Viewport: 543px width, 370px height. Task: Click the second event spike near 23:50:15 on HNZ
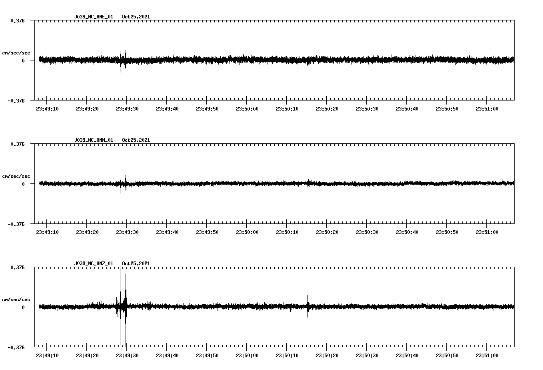308,306
